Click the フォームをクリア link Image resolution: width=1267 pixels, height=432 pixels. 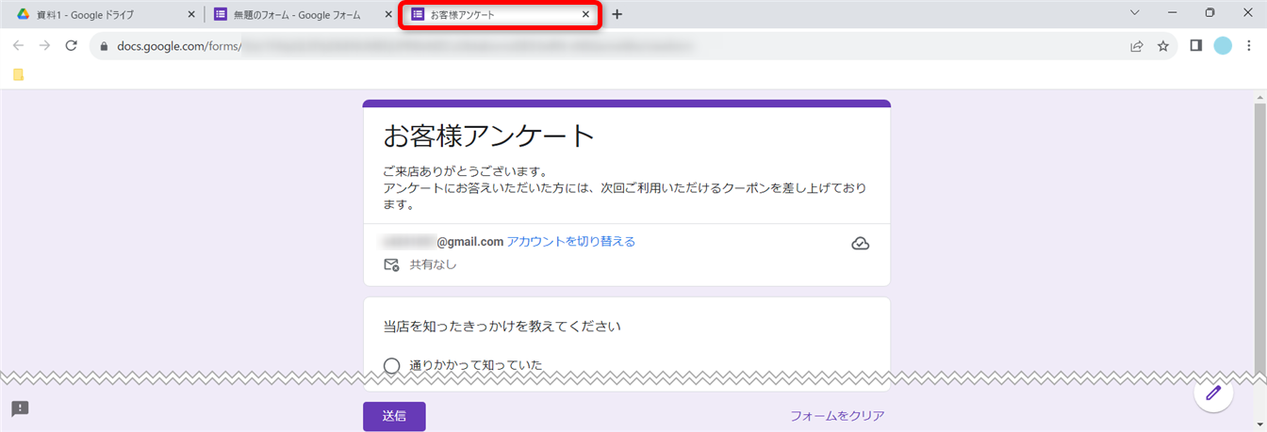tap(837, 416)
